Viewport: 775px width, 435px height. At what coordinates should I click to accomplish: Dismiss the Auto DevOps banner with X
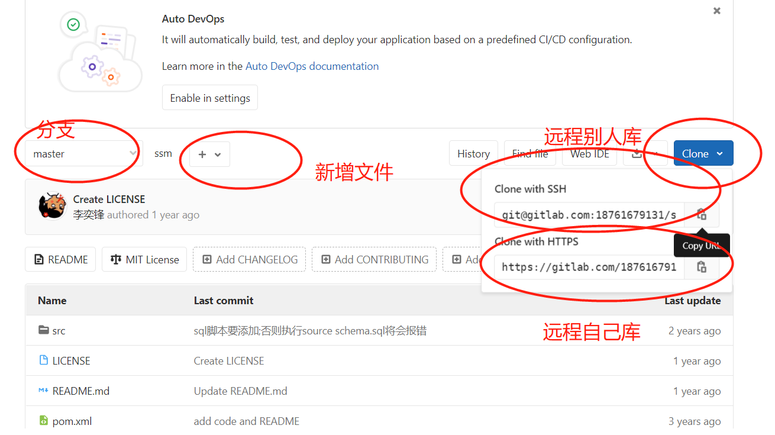[x=717, y=11]
